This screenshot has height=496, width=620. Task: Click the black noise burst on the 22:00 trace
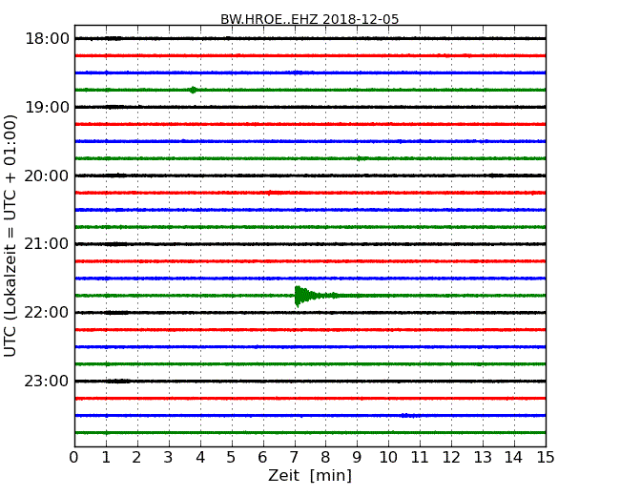(x=117, y=313)
